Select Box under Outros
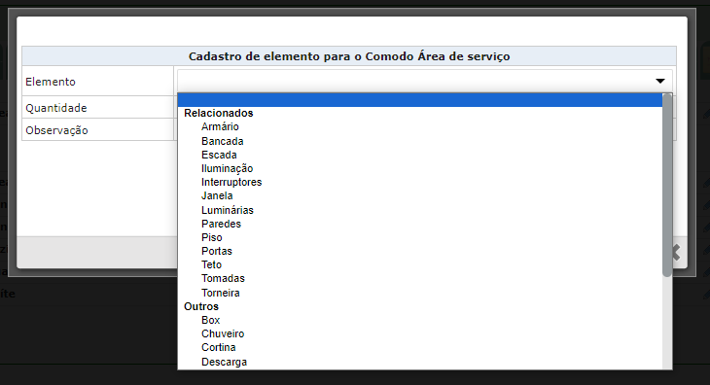 tap(210, 320)
